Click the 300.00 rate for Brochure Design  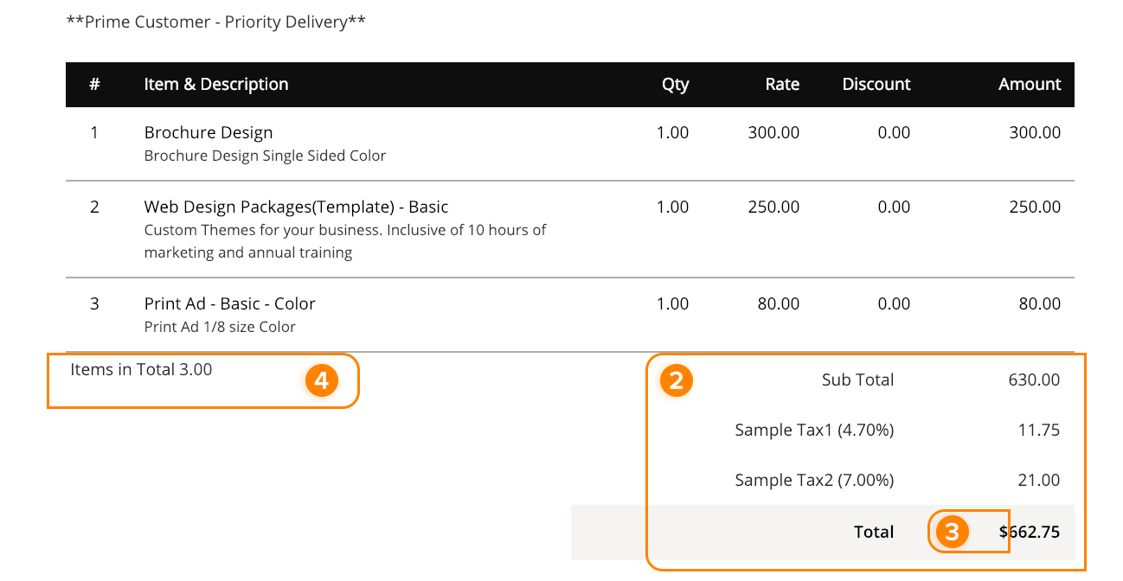[773, 133]
